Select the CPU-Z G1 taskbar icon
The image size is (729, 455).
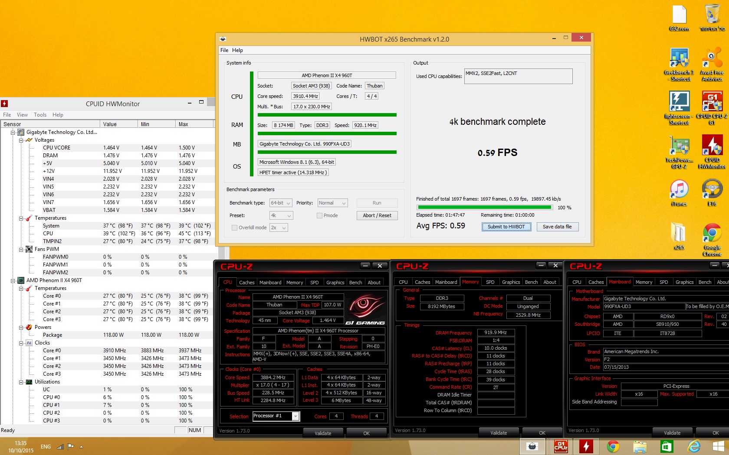coord(561,446)
